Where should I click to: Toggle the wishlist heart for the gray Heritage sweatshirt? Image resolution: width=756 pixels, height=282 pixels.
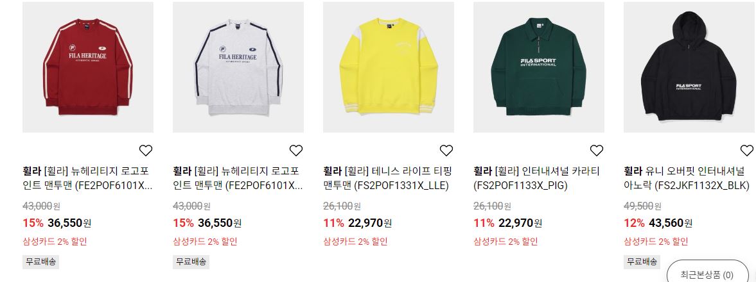pos(296,151)
